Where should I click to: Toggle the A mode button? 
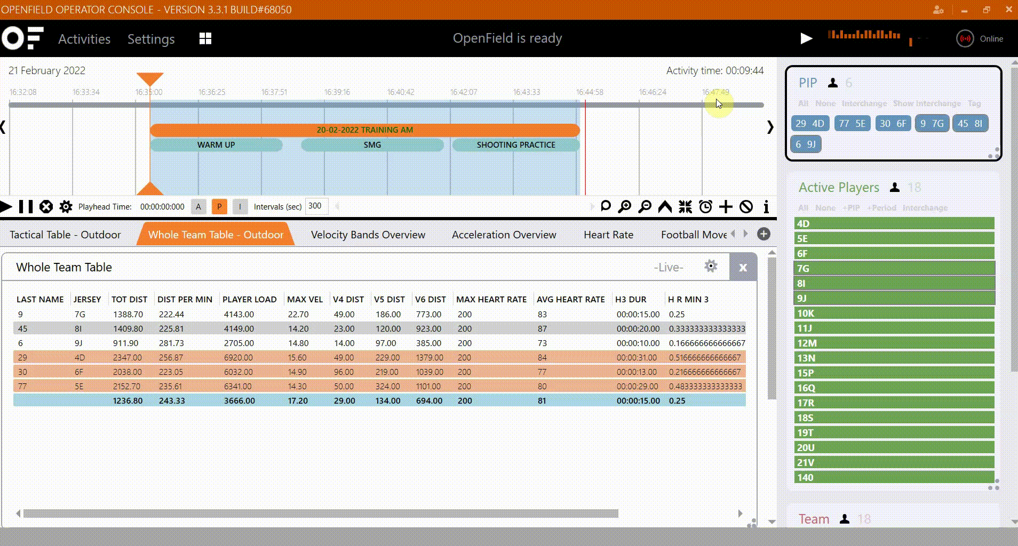[198, 206]
